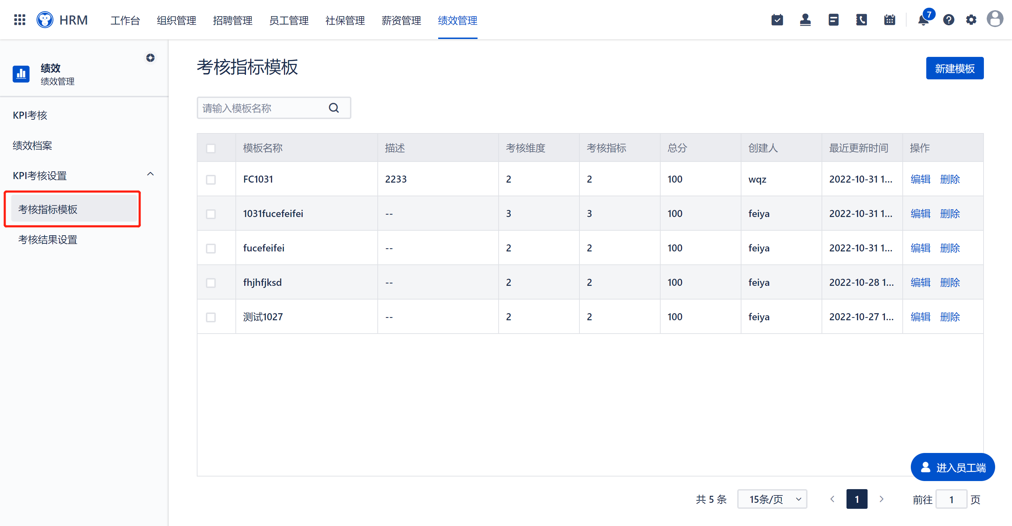Switch to the 薪资管理 tab

tap(401, 20)
